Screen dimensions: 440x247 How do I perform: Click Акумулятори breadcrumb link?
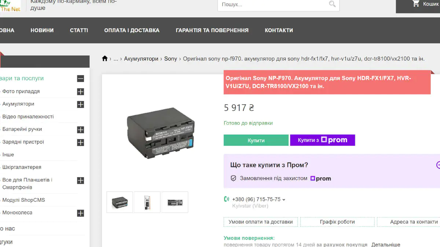click(141, 59)
